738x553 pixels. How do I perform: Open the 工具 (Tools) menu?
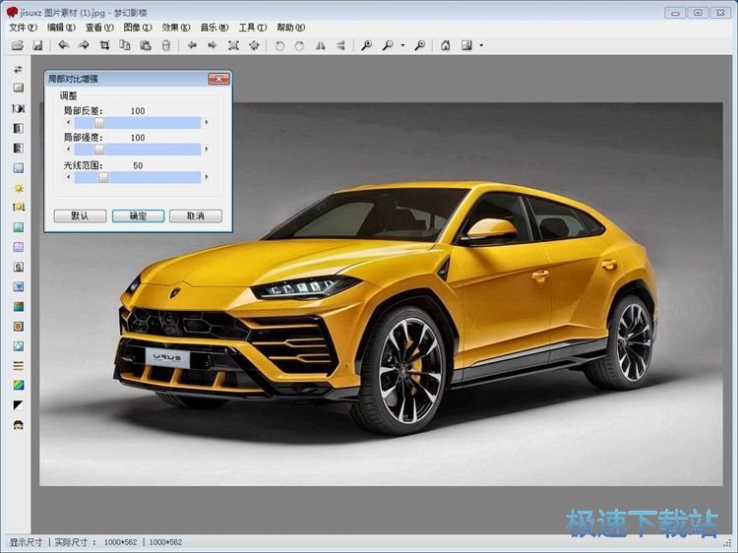coord(252,28)
